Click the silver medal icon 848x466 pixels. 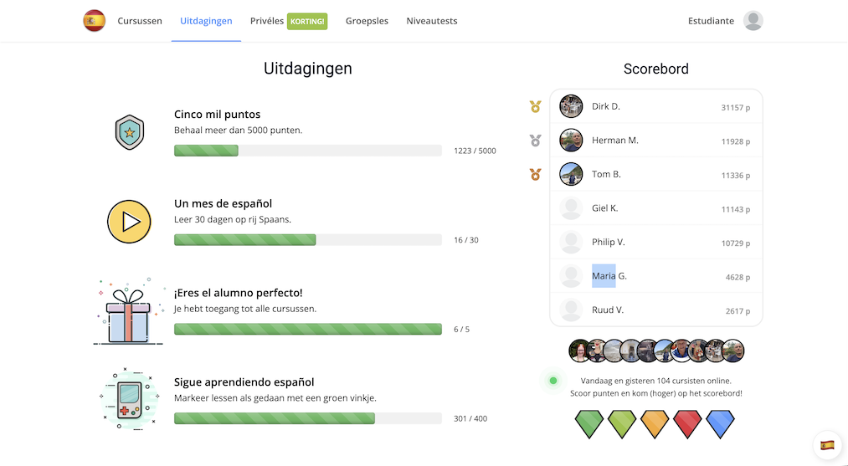(x=536, y=141)
